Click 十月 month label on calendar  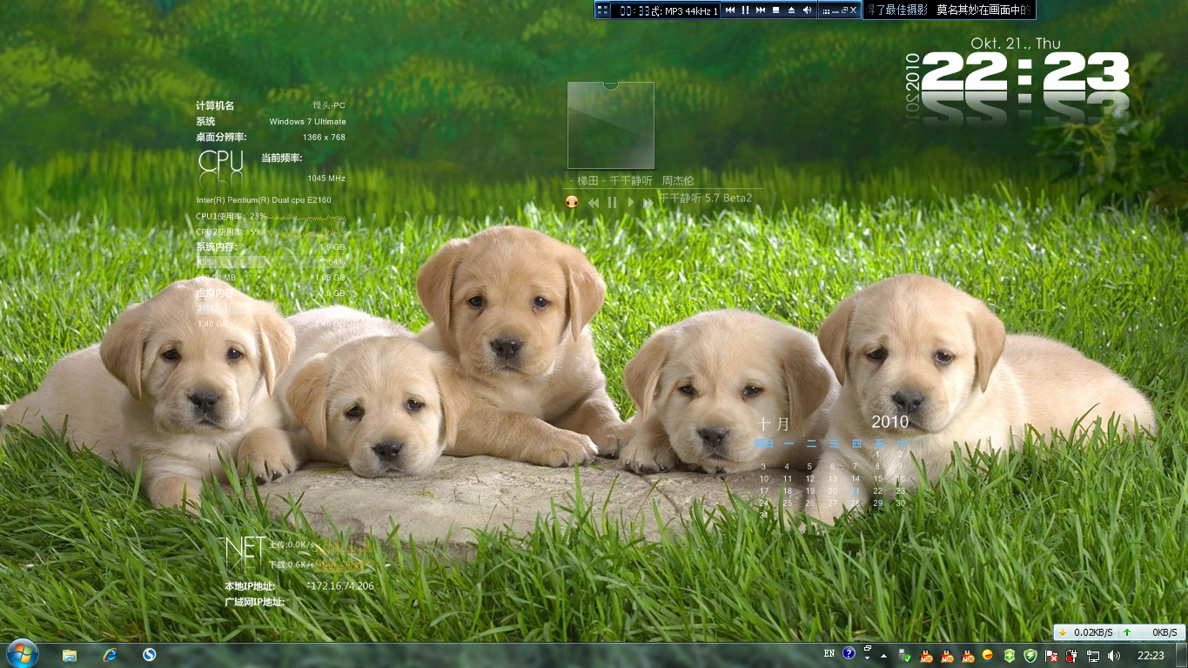click(x=774, y=424)
